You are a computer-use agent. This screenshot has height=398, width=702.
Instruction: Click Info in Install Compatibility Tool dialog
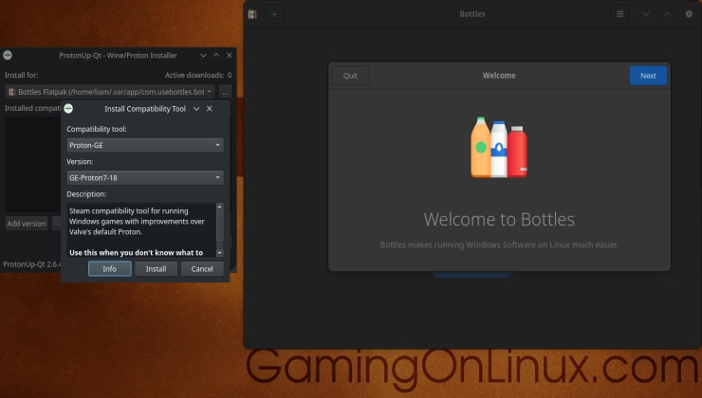(110, 269)
